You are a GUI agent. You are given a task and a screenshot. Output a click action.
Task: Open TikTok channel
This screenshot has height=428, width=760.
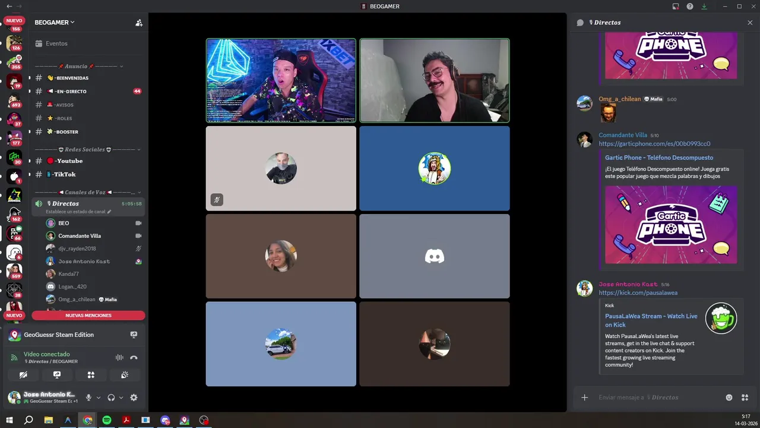click(88, 174)
